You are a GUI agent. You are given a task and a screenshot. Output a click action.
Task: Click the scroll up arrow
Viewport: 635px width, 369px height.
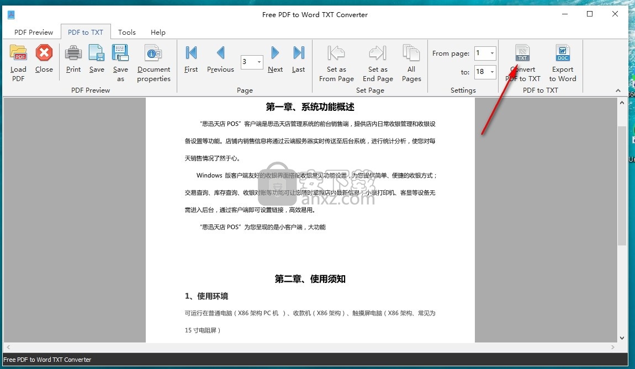point(622,103)
